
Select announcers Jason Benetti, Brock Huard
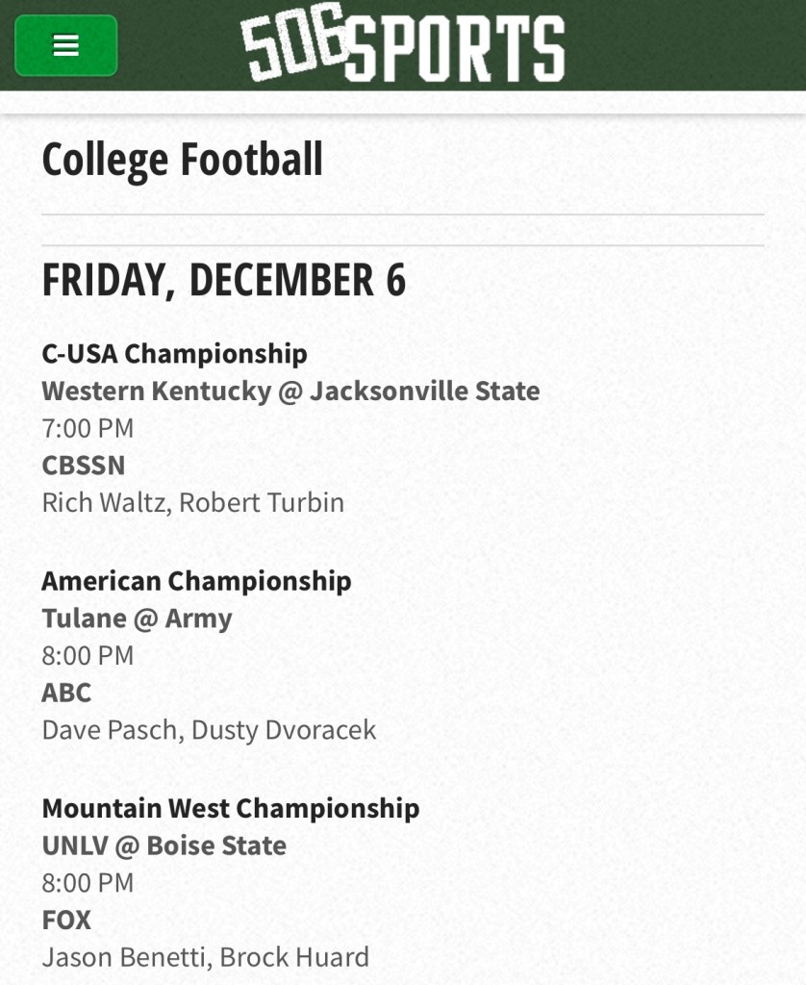205,957
